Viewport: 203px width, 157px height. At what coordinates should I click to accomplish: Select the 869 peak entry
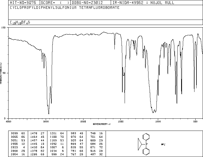pyautogui.click(x=77, y=144)
